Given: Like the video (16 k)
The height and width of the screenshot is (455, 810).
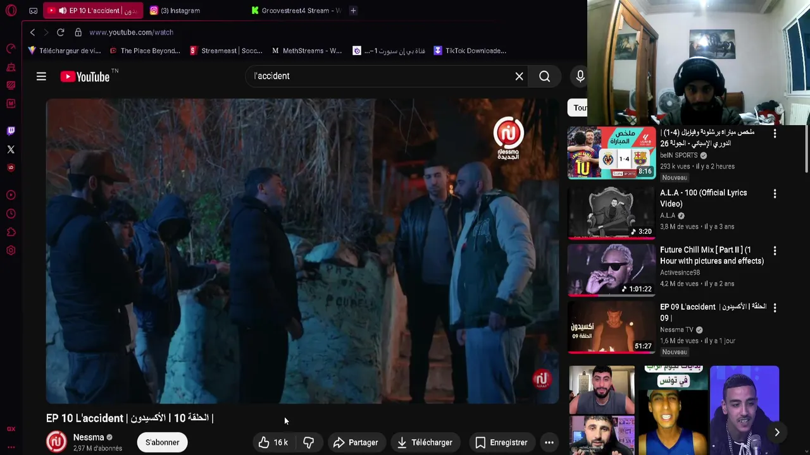Looking at the screenshot, I should coord(273,442).
